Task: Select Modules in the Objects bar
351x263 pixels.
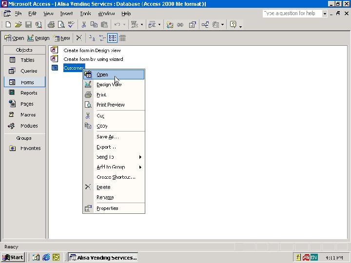Action: click(25, 126)
